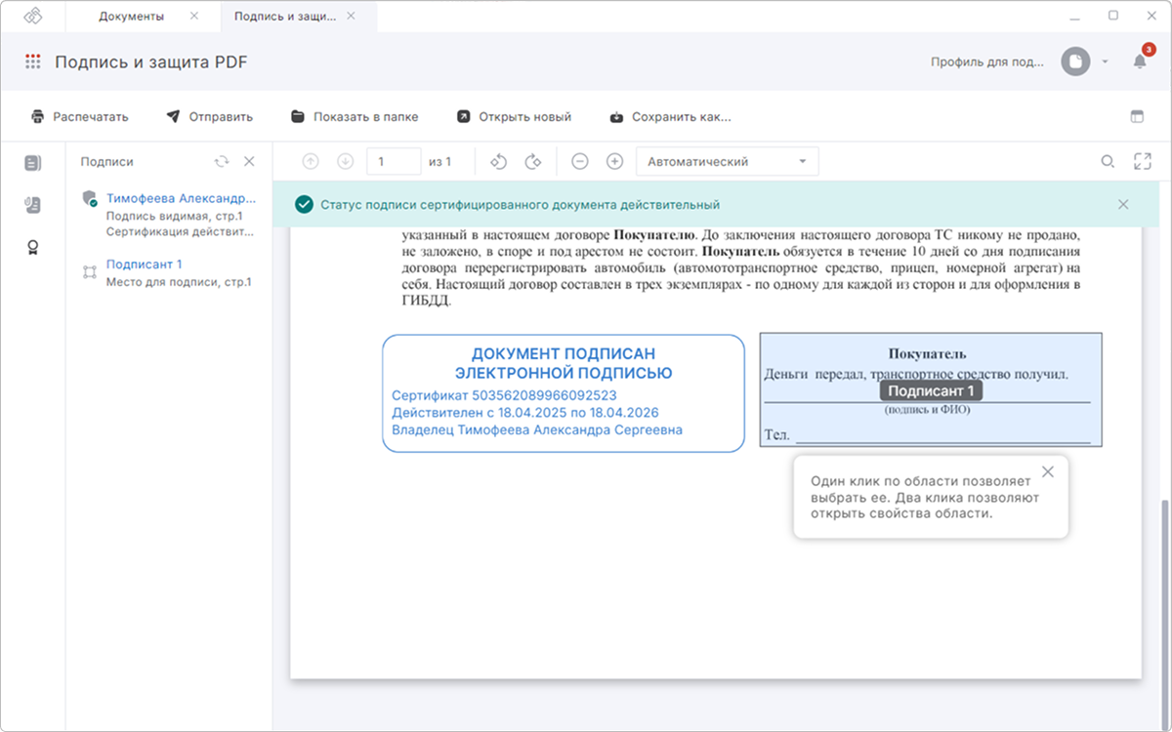Dismiss the signature status banner
The height and width of the screenshot is (732, 1172).
coord(1123,205)
